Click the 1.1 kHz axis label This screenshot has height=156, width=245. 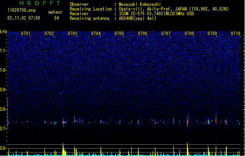[3, 51]
